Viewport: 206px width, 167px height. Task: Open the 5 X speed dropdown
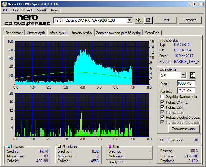pyautogui.click(x=183, y=75)
